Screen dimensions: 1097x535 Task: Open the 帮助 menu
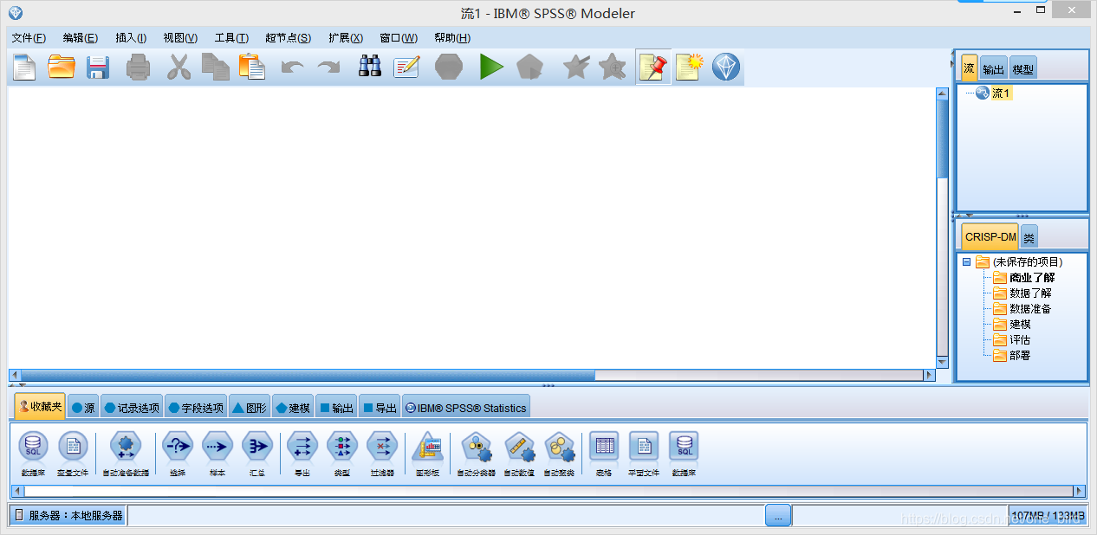tap(452, 38)
